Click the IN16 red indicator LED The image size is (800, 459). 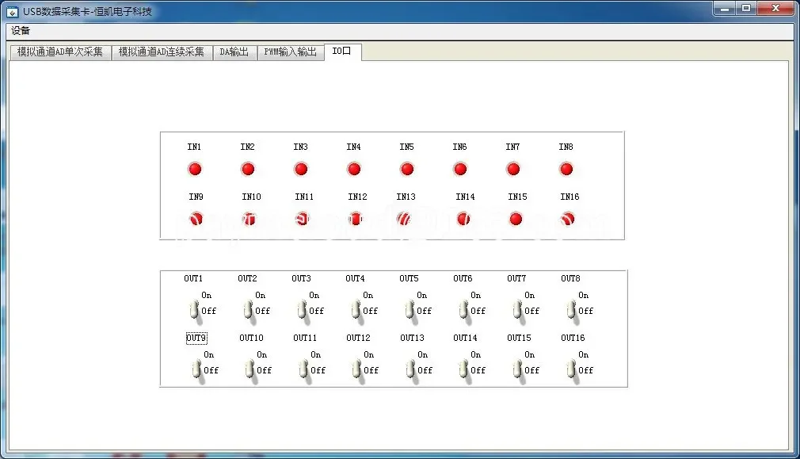point(568,219)
